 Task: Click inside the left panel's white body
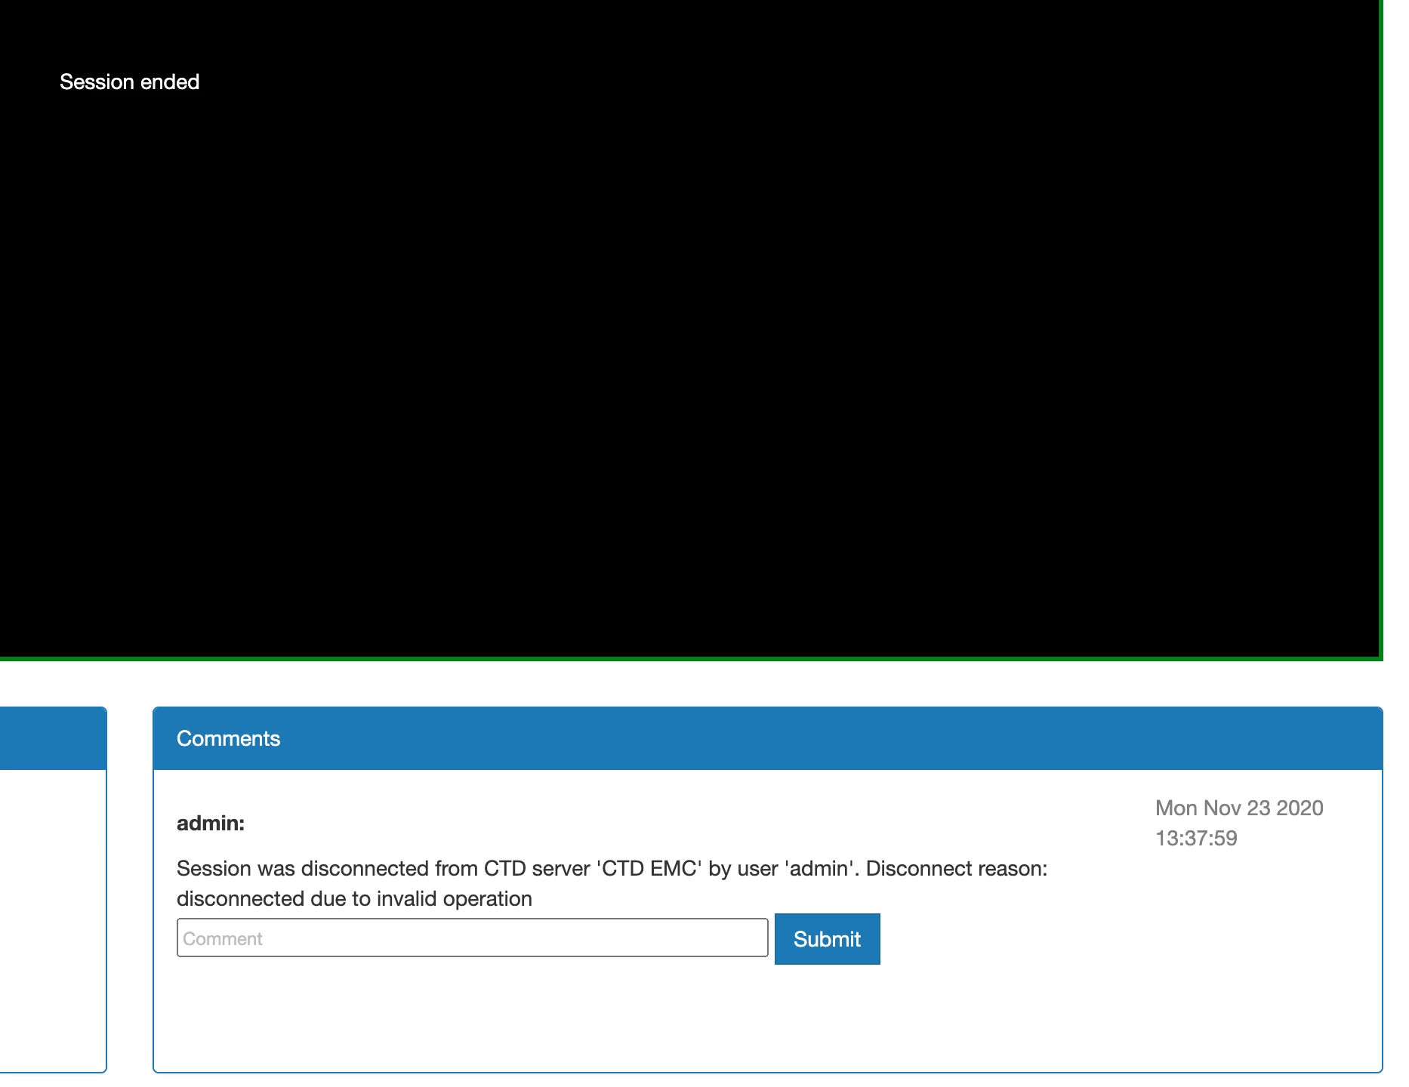click(53, 921)
